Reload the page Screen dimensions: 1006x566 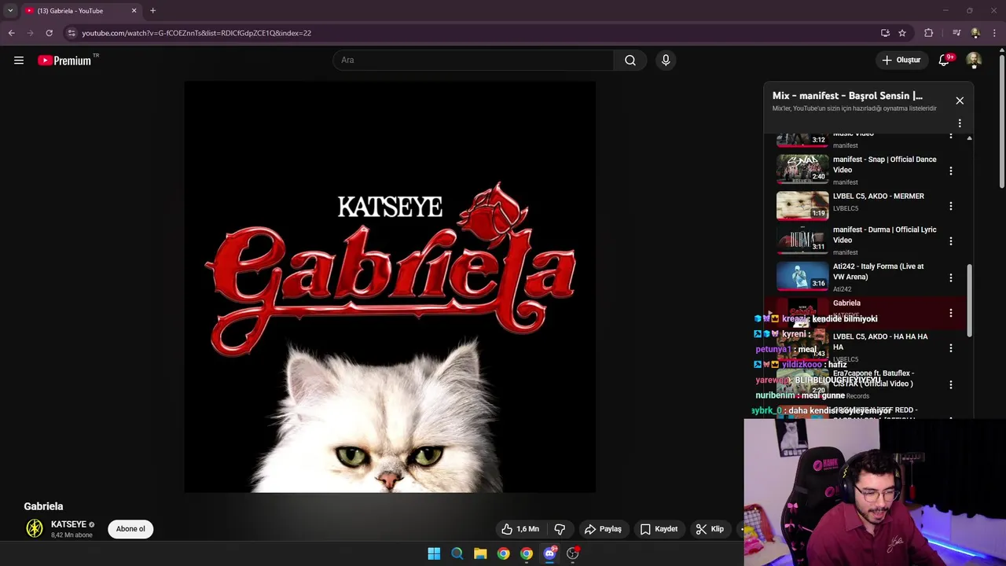coord(49,33)
